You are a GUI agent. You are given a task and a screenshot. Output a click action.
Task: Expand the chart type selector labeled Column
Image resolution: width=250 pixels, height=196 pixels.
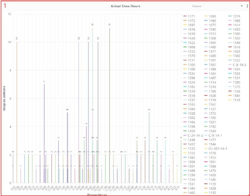click(x=203, y=6)
